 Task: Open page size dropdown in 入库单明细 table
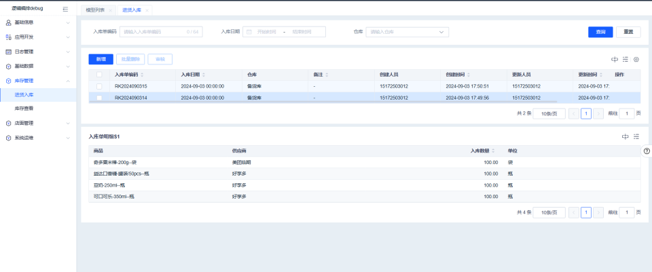[549, 212]
